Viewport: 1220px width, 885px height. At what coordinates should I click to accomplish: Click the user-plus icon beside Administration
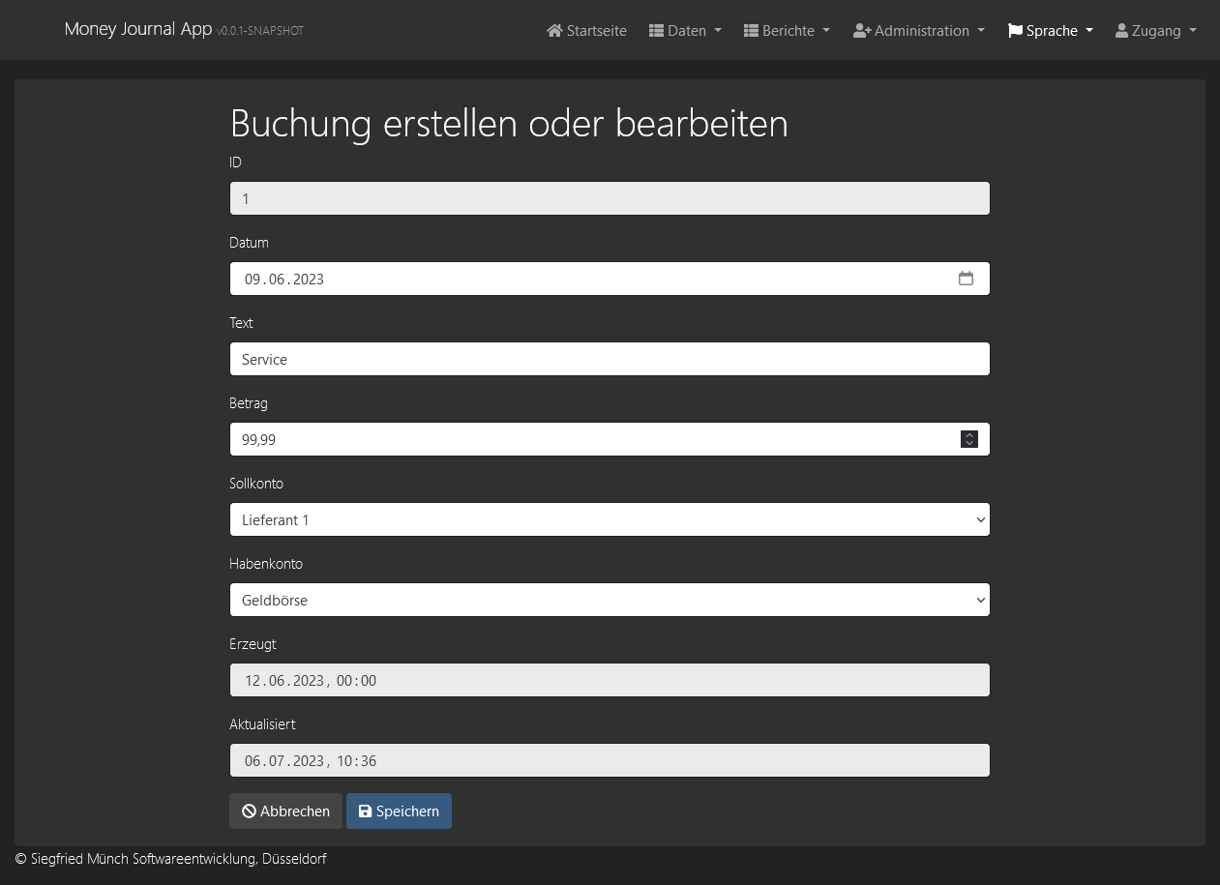[862, 31]
